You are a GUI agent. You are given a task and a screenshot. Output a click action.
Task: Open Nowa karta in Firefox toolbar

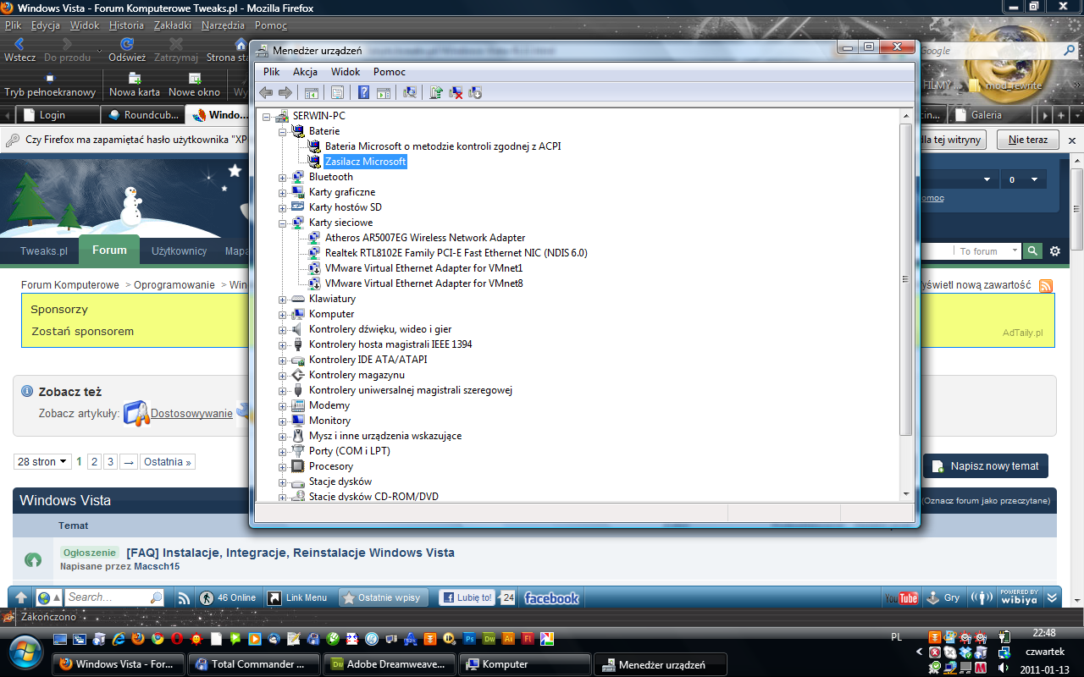pos(135,85)
